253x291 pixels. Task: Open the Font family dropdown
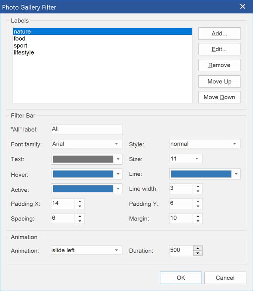87,144
